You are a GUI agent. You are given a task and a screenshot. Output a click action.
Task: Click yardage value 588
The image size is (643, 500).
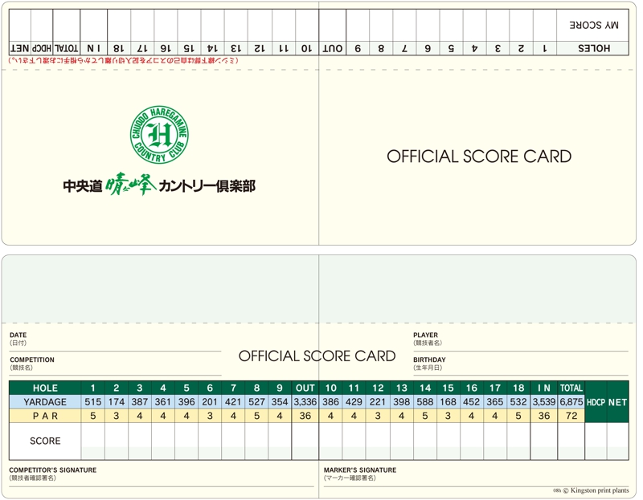(x=425, y=402)
